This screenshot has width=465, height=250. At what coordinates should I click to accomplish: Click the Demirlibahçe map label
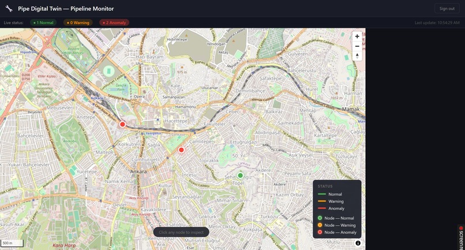pyautogui.click(x=250, y=91)
